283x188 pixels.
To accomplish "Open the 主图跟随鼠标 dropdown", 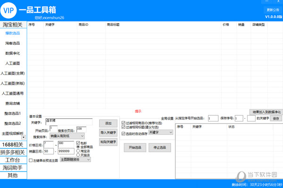I will pos(75,160).
